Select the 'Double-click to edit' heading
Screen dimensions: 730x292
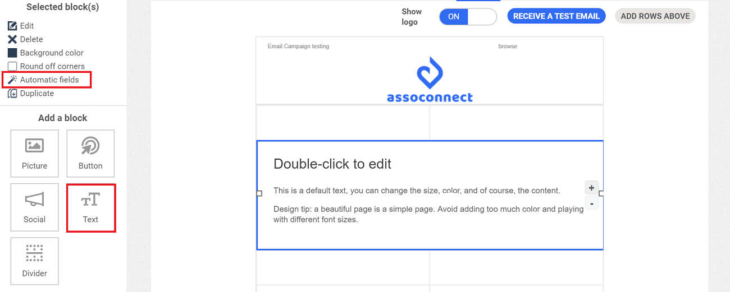coord(332,164)
